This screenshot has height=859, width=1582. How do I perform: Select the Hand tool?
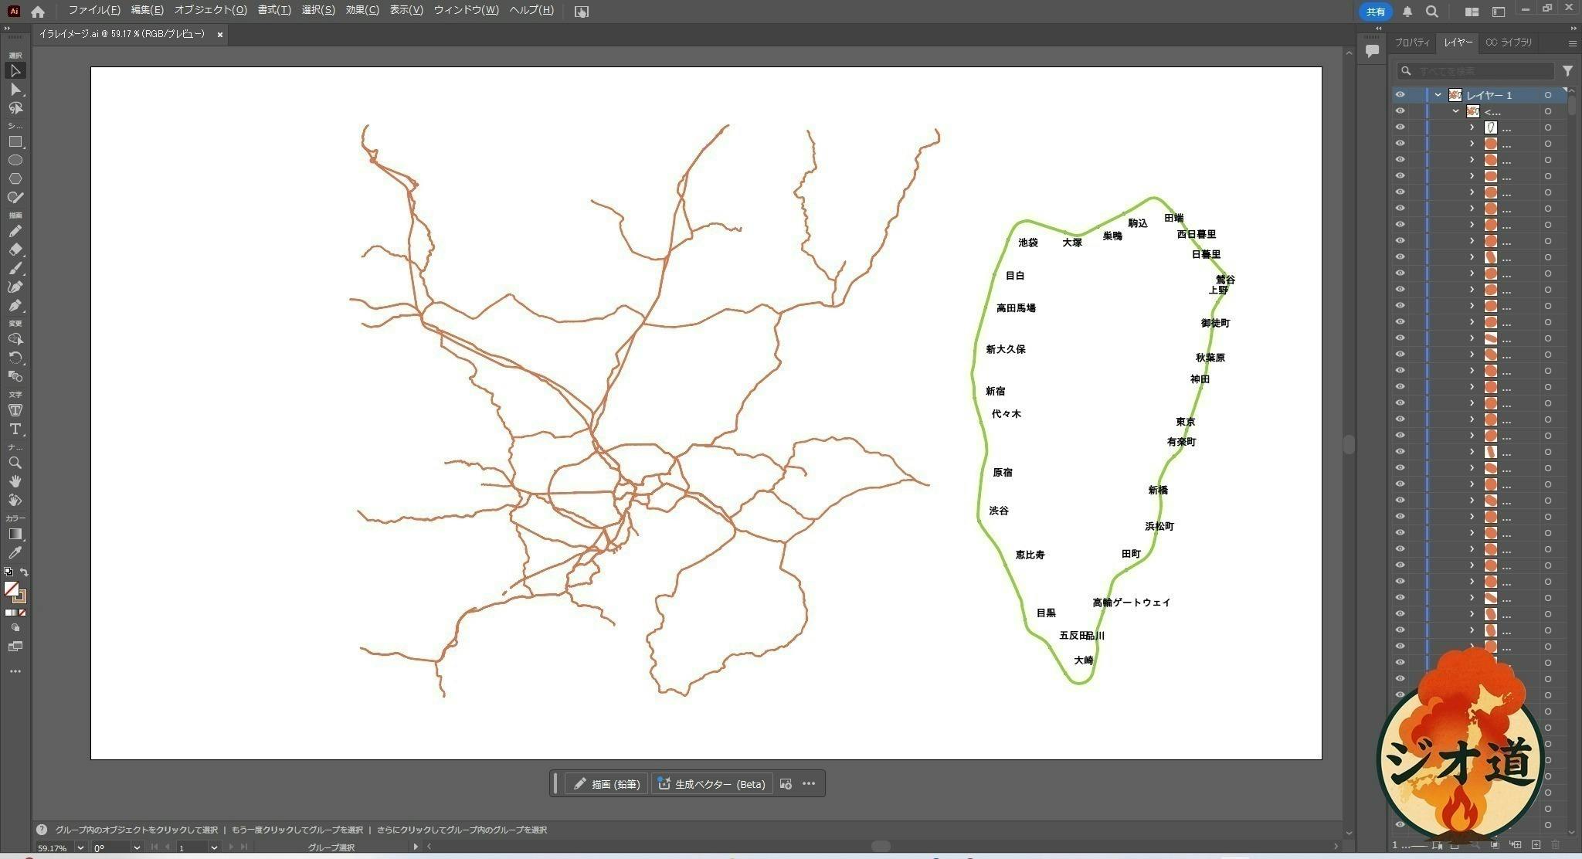(15, 481)
